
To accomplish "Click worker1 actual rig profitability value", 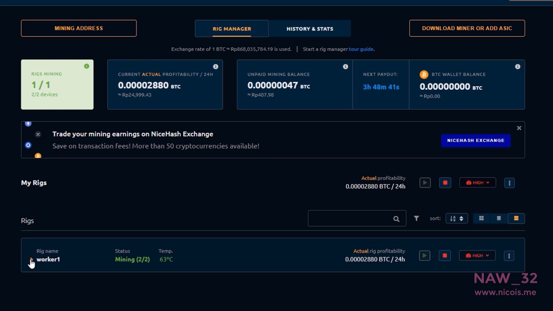I will click(375, 260).
